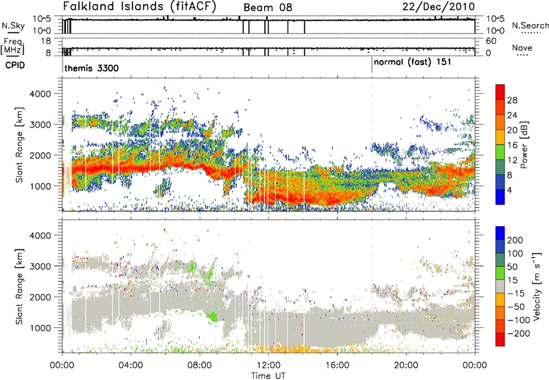Click the date "22/Dec/2010"
Image resolution: width=549 pixels, height=380 pixels.
point(439,7)
